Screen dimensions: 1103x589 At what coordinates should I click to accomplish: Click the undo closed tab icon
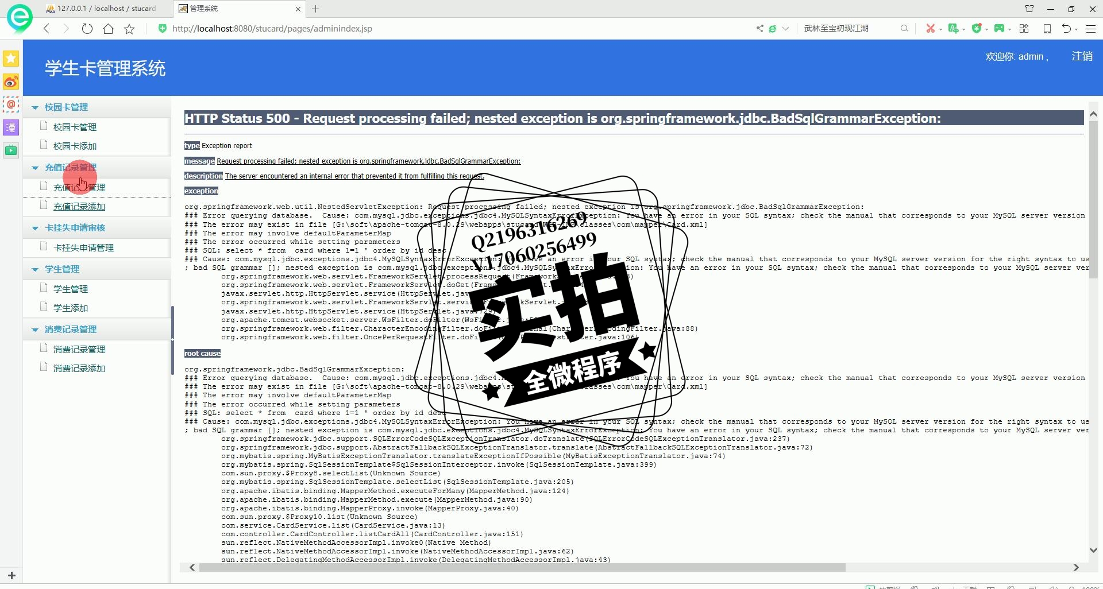pyautogui.click(x=1066, y=28)
